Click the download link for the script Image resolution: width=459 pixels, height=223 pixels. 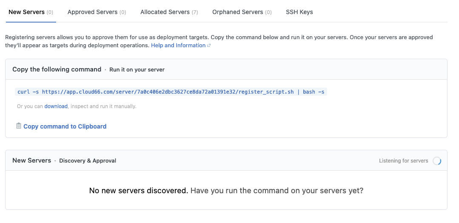(56, 106)
